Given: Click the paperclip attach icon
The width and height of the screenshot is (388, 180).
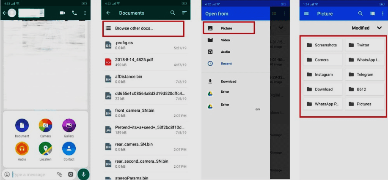Looking at the screenshot, I should click(60, 174).
